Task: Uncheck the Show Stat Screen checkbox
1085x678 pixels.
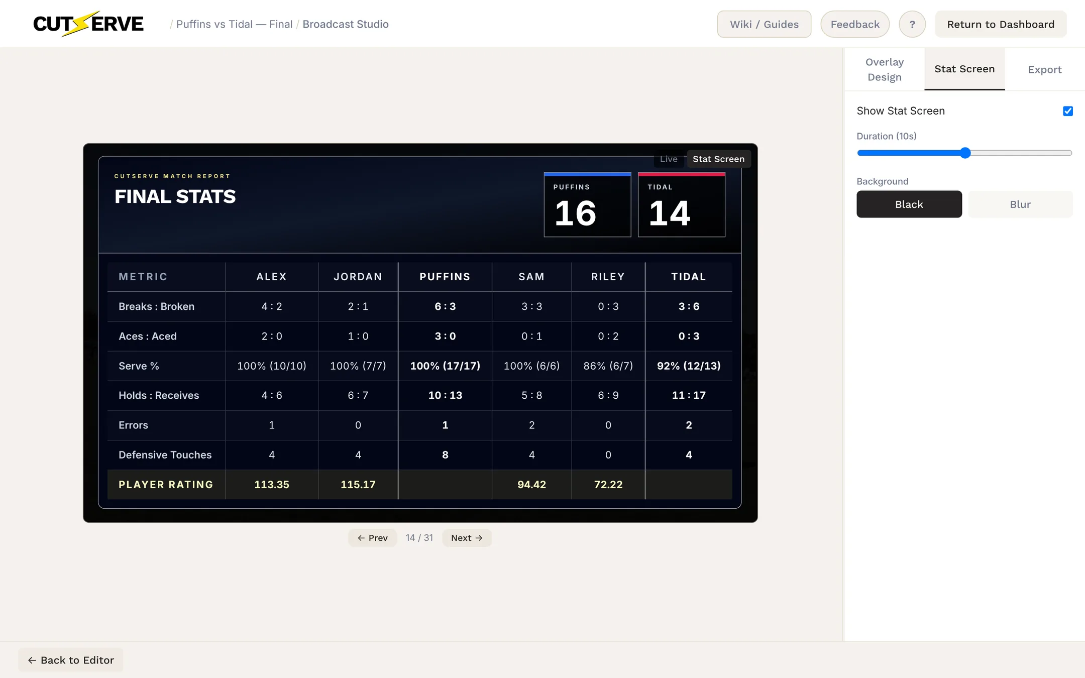Action: click(1068, 111)
